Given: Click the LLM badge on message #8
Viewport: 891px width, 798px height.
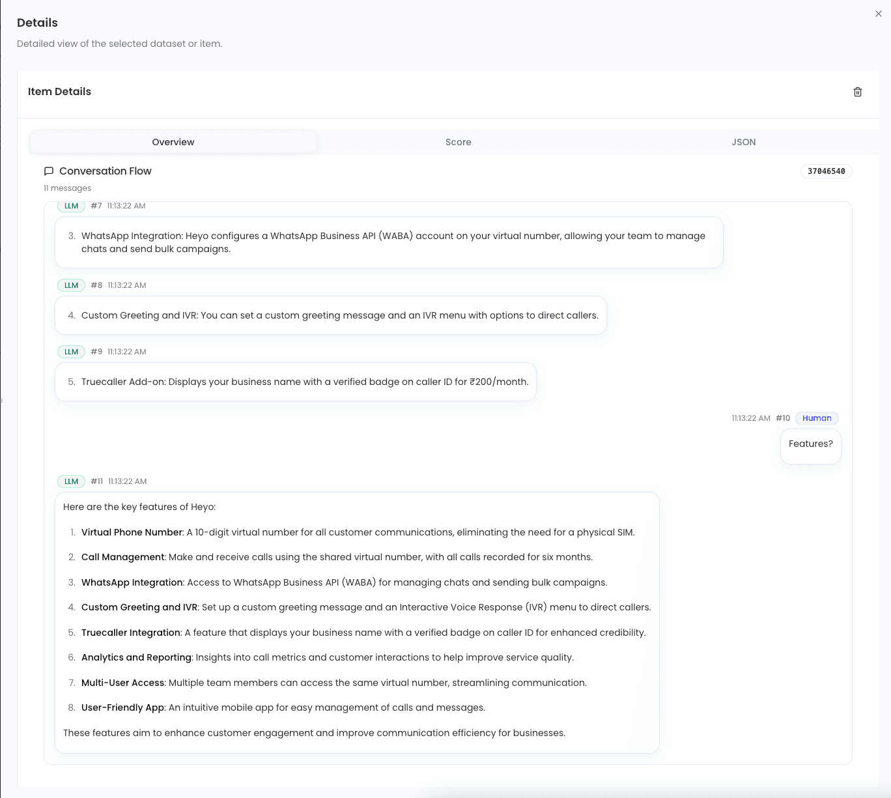Looking at the screenshot, I should (x=71, y=285).
